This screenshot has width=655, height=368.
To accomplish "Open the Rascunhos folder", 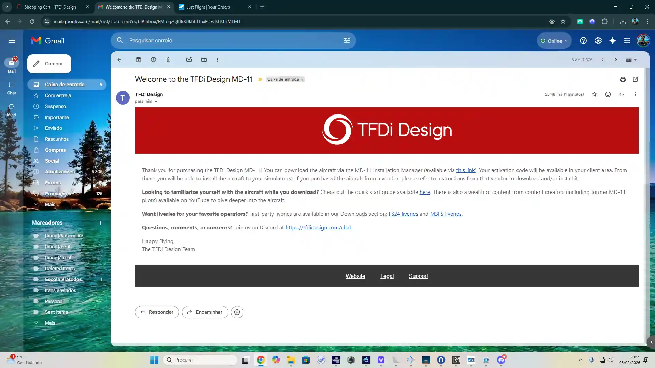I will (x=57, y=139).
